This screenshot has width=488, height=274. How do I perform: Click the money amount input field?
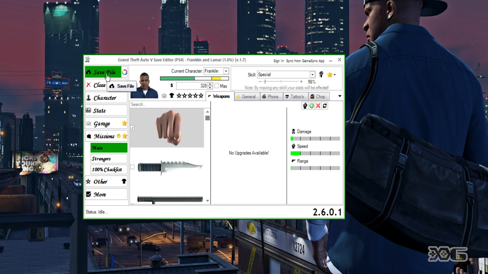[x=192, y=86]
